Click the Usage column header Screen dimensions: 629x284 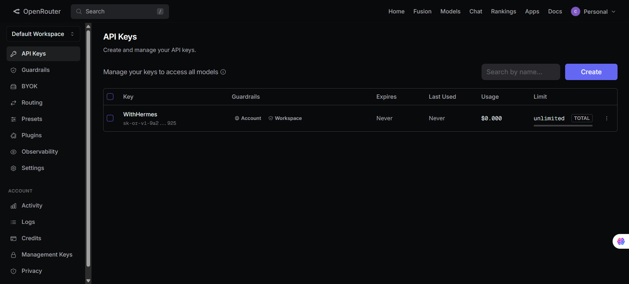pos(490,97)
